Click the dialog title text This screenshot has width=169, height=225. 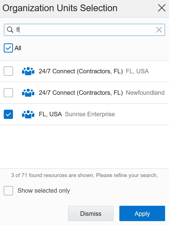point(60,8)
